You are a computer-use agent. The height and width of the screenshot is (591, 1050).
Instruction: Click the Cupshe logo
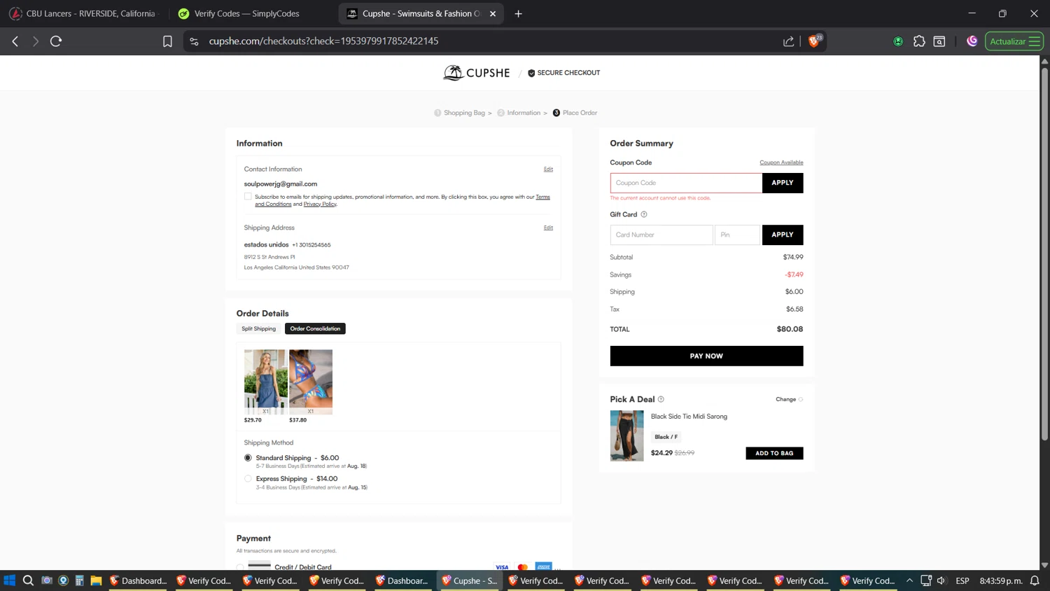pyautogui.click(x=477, y=73)
